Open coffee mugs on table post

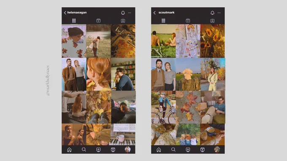[x=213, y=135]
